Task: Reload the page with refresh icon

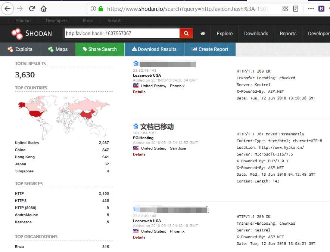Action: point(32,9)
